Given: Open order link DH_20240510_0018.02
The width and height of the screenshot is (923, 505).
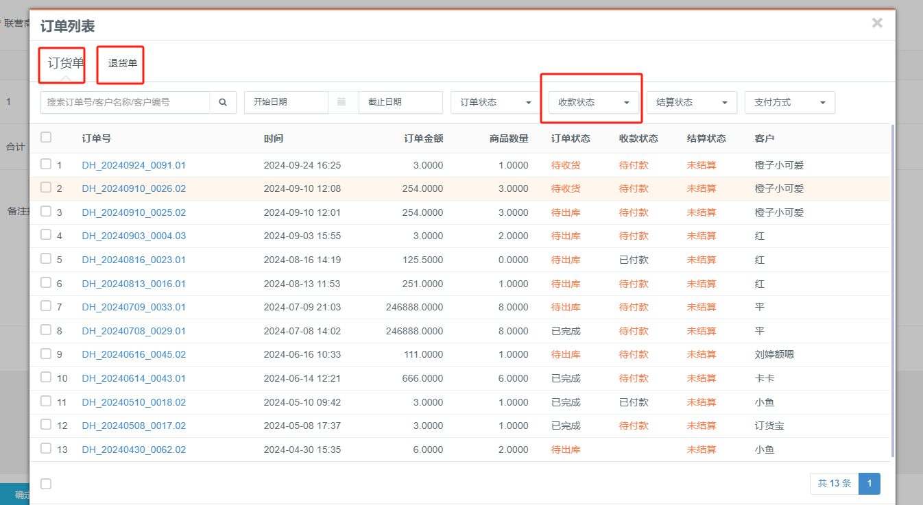Looking at the screenshot, I should (134, 402).
